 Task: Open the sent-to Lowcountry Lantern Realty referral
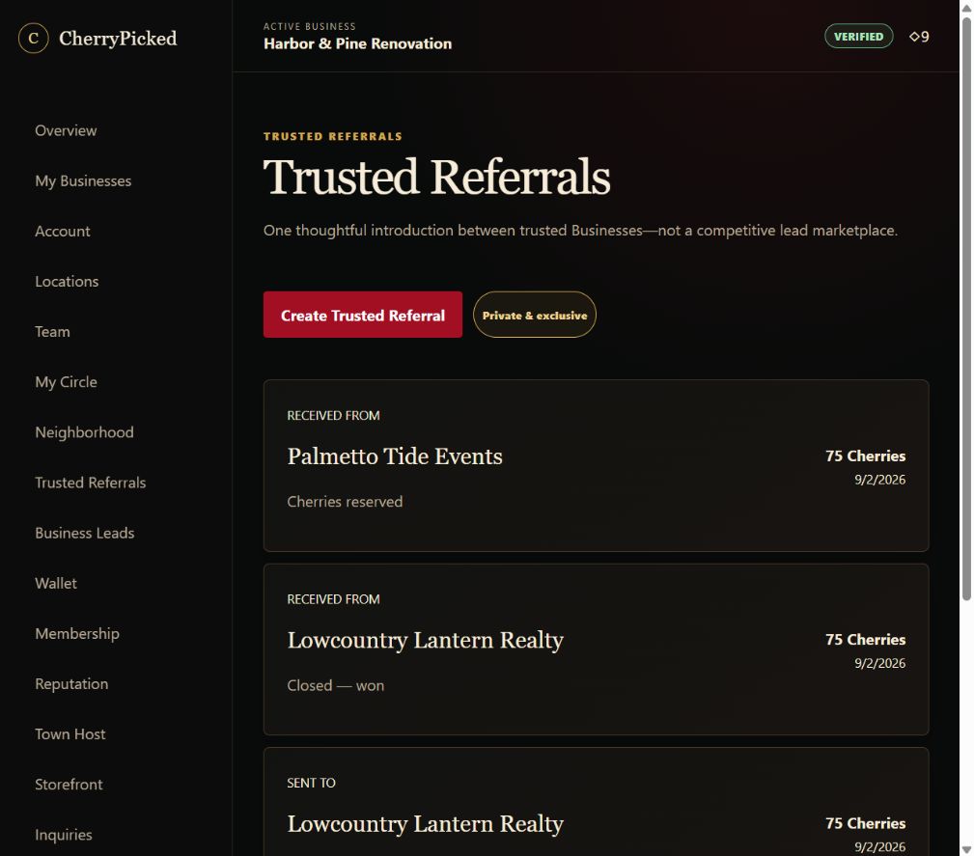coord(597,802)
